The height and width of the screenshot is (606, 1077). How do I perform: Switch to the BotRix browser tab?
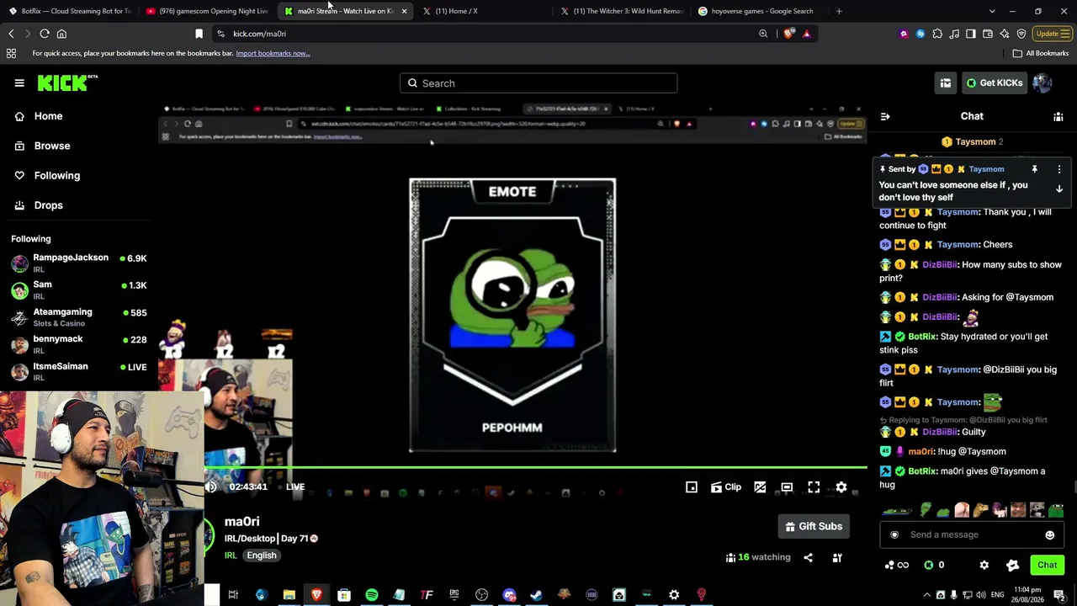click(x=70, y=11)
